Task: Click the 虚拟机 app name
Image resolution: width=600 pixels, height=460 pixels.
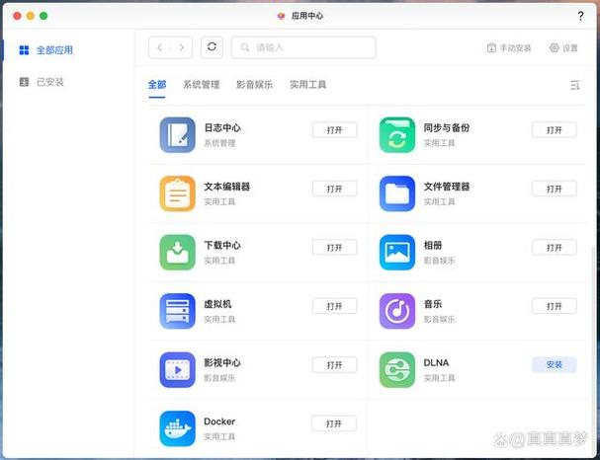Action: point(217,304)
